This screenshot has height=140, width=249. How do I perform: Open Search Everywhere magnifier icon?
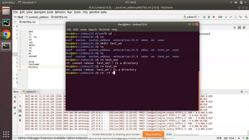tap(246, 17)
